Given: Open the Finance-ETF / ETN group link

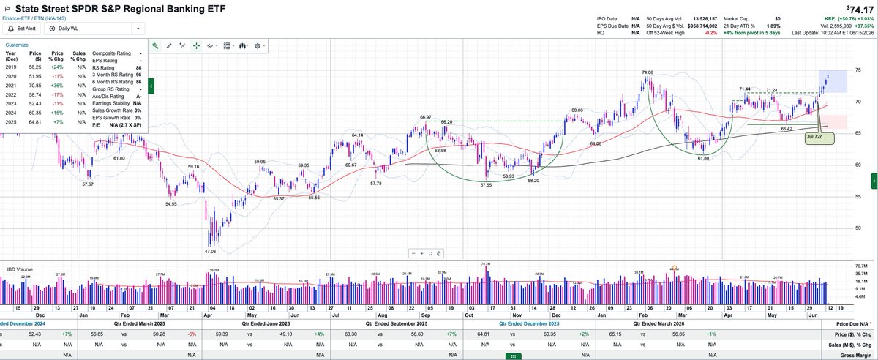Looking at the screenshot, I should [x=34, y=17].
